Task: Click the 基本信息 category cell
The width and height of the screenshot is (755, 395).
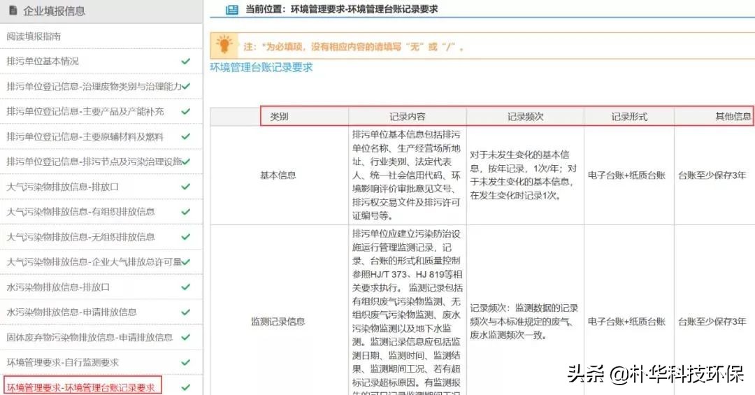Action: [278, 175]
